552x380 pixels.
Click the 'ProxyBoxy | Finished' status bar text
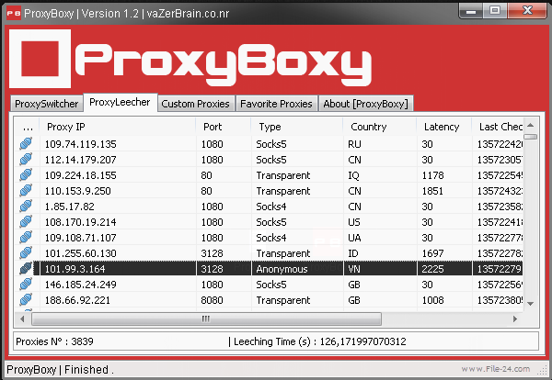60,370
